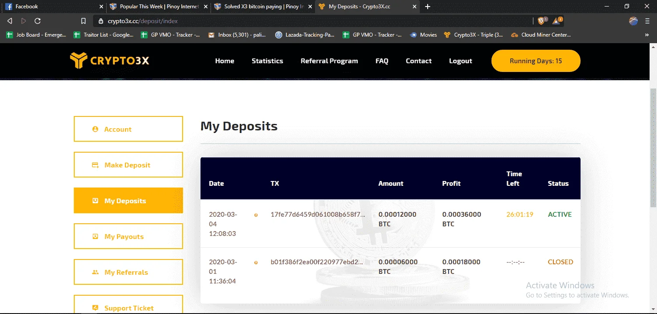Switch to the Facebook tab
The height and width of the screenshot is (314, 657).
pyautogui.click(x=53, y=7)
